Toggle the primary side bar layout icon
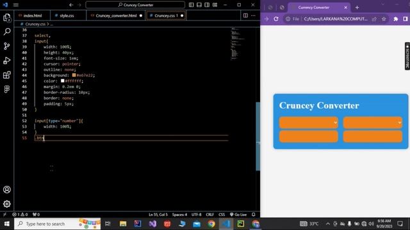Viewport: 410px width, 230px height. click(192, 4)
